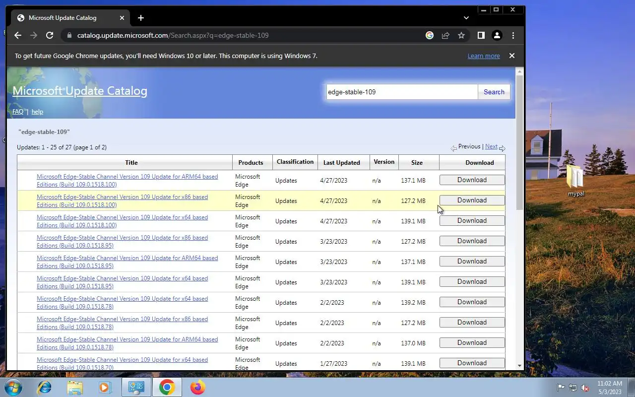Open ARM64 Build 109.0.1518.78 update link

click(x=127, y=343)
